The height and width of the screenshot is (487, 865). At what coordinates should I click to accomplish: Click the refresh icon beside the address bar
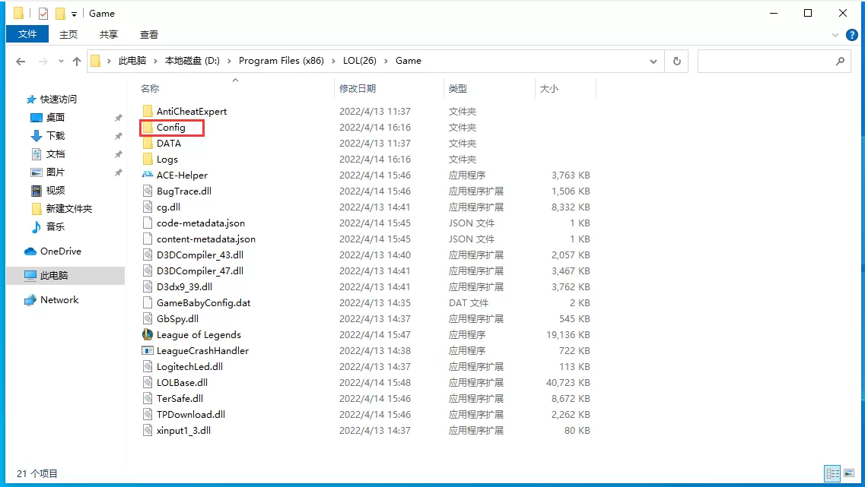[x=676, y=61]
